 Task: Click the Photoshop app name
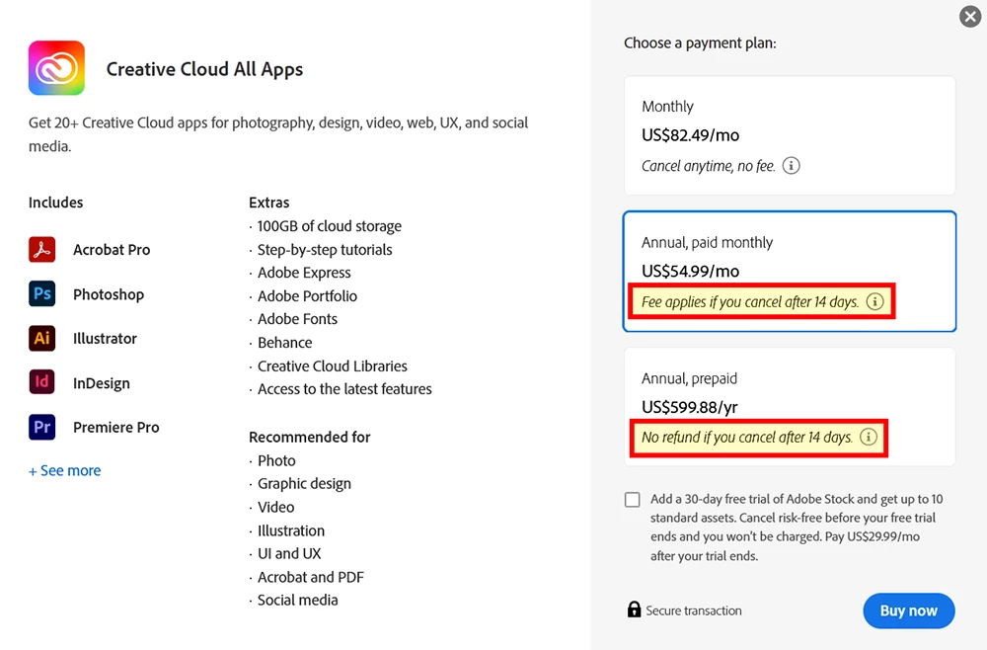[x=109, y=294]
